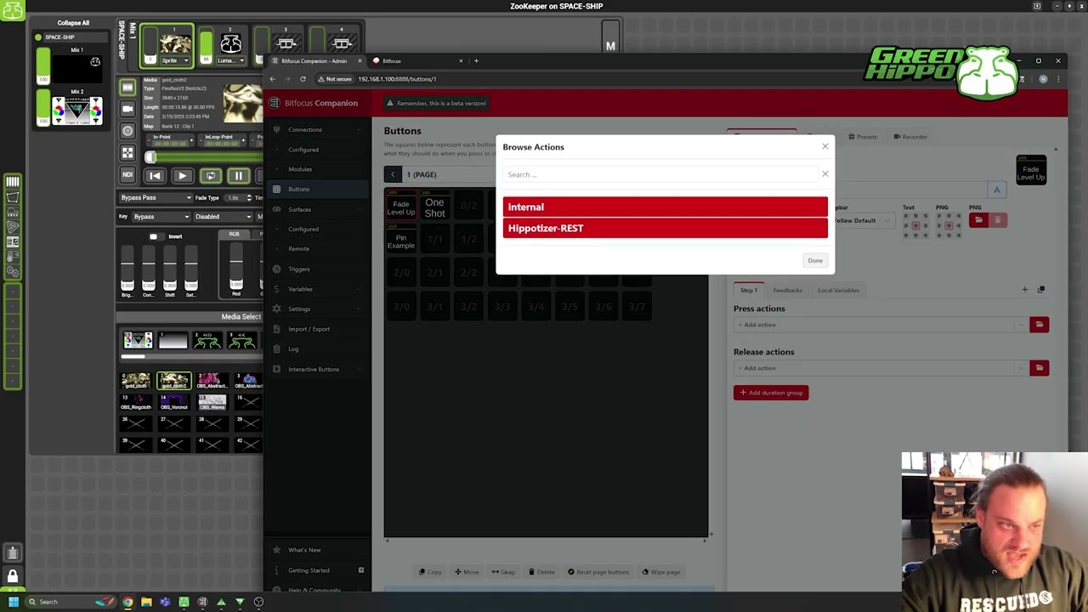The image size is (1088, 612).
Task: Open Release actions Add action dropdown
Action: point(881,368)
